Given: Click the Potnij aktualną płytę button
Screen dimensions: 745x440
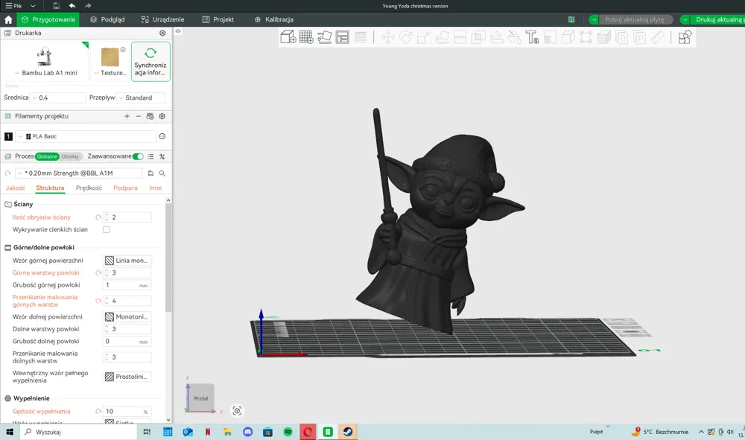Looking at the screenshot, I should click(635, 19).
